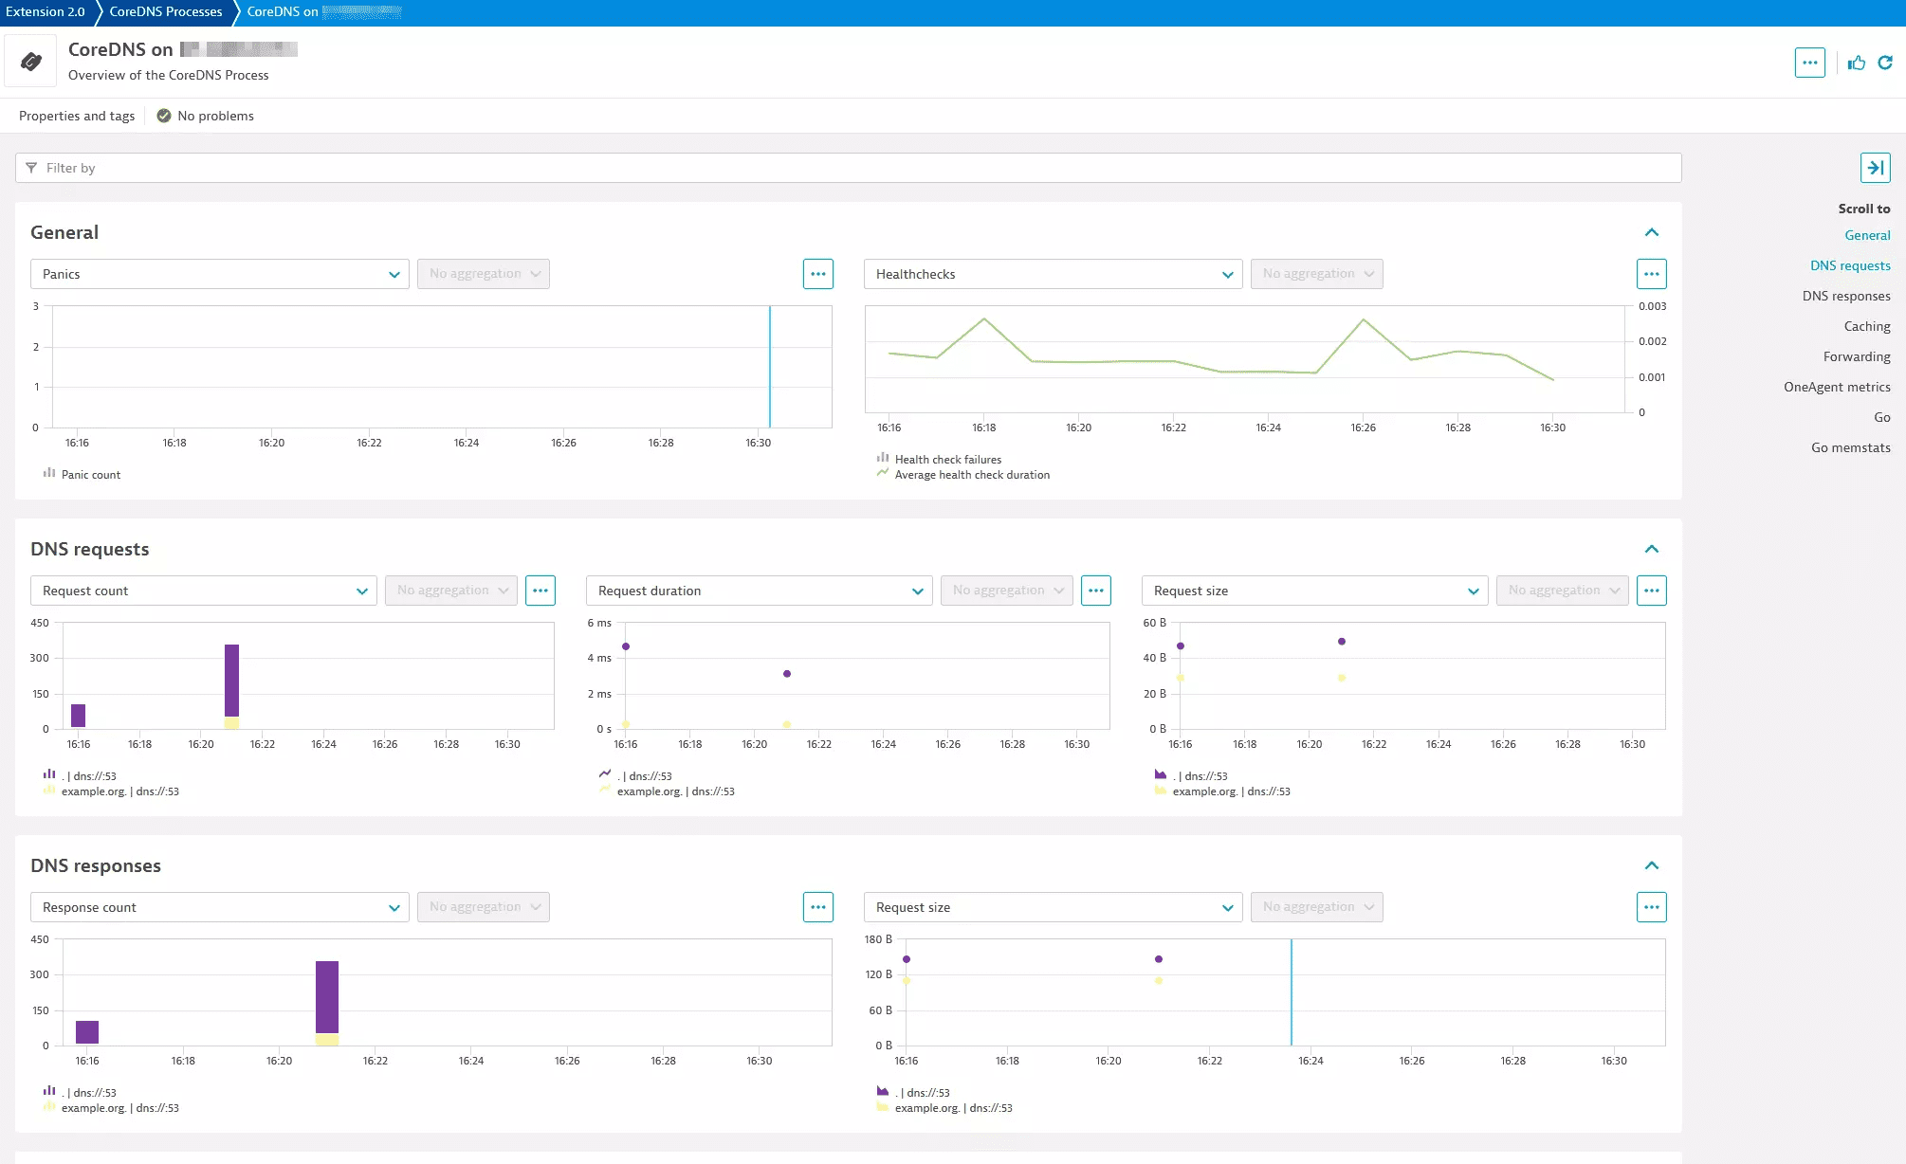Open the Panics metric dropdown

pyautogui.click(x=220, y=274)
